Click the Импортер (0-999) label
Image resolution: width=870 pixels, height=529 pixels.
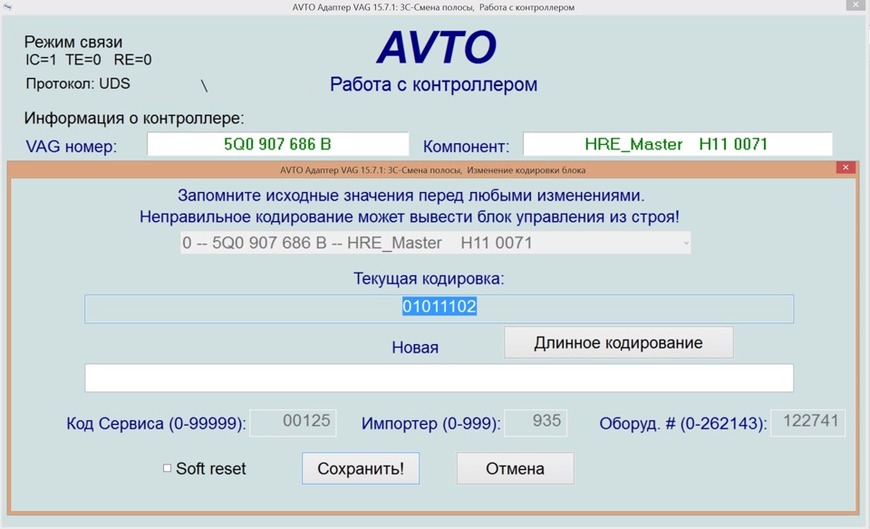(431, 424)
